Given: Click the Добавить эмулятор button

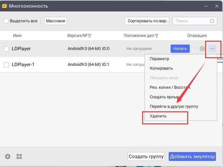Looking at the screenshot, I should coord(192,157).
